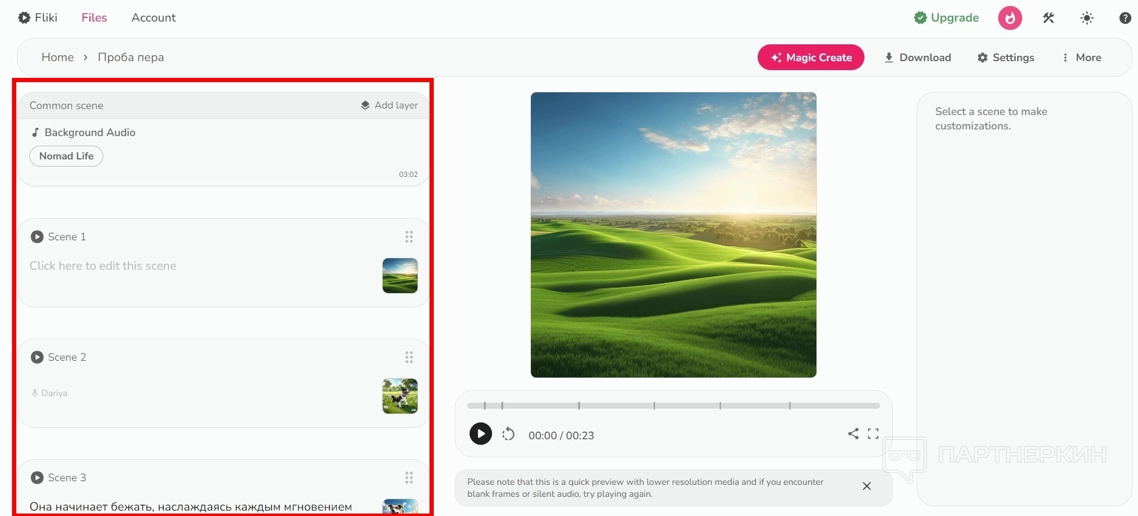Click the main video preview image

[x=674, y=235]
